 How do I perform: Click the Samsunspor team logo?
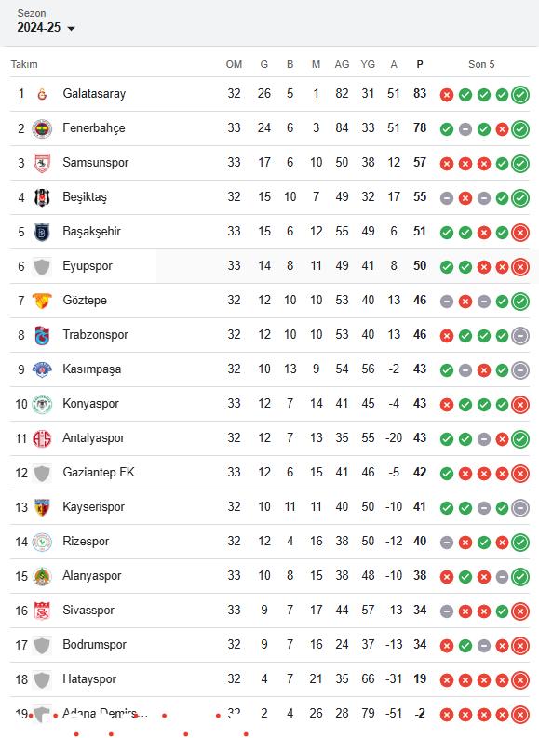[x=42, y=163]
